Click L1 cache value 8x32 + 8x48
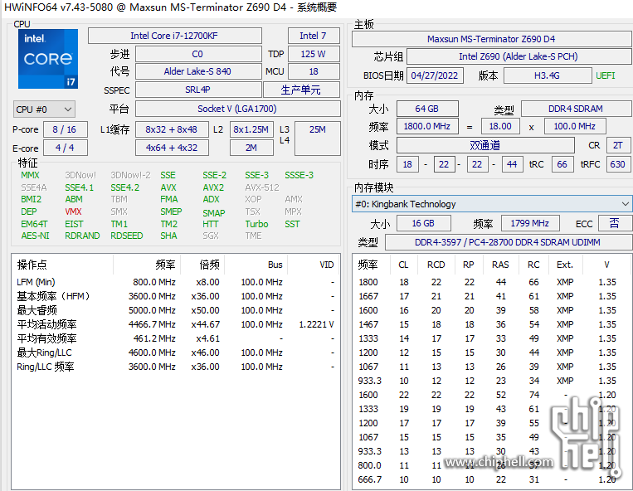This screenshot has height=491, width=633. tap(172, 129)
